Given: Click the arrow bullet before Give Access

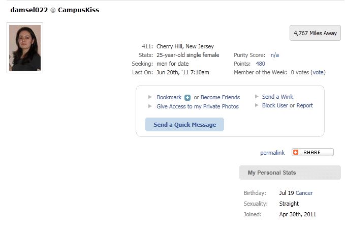Looking at the screenshot, I should 150,106.
